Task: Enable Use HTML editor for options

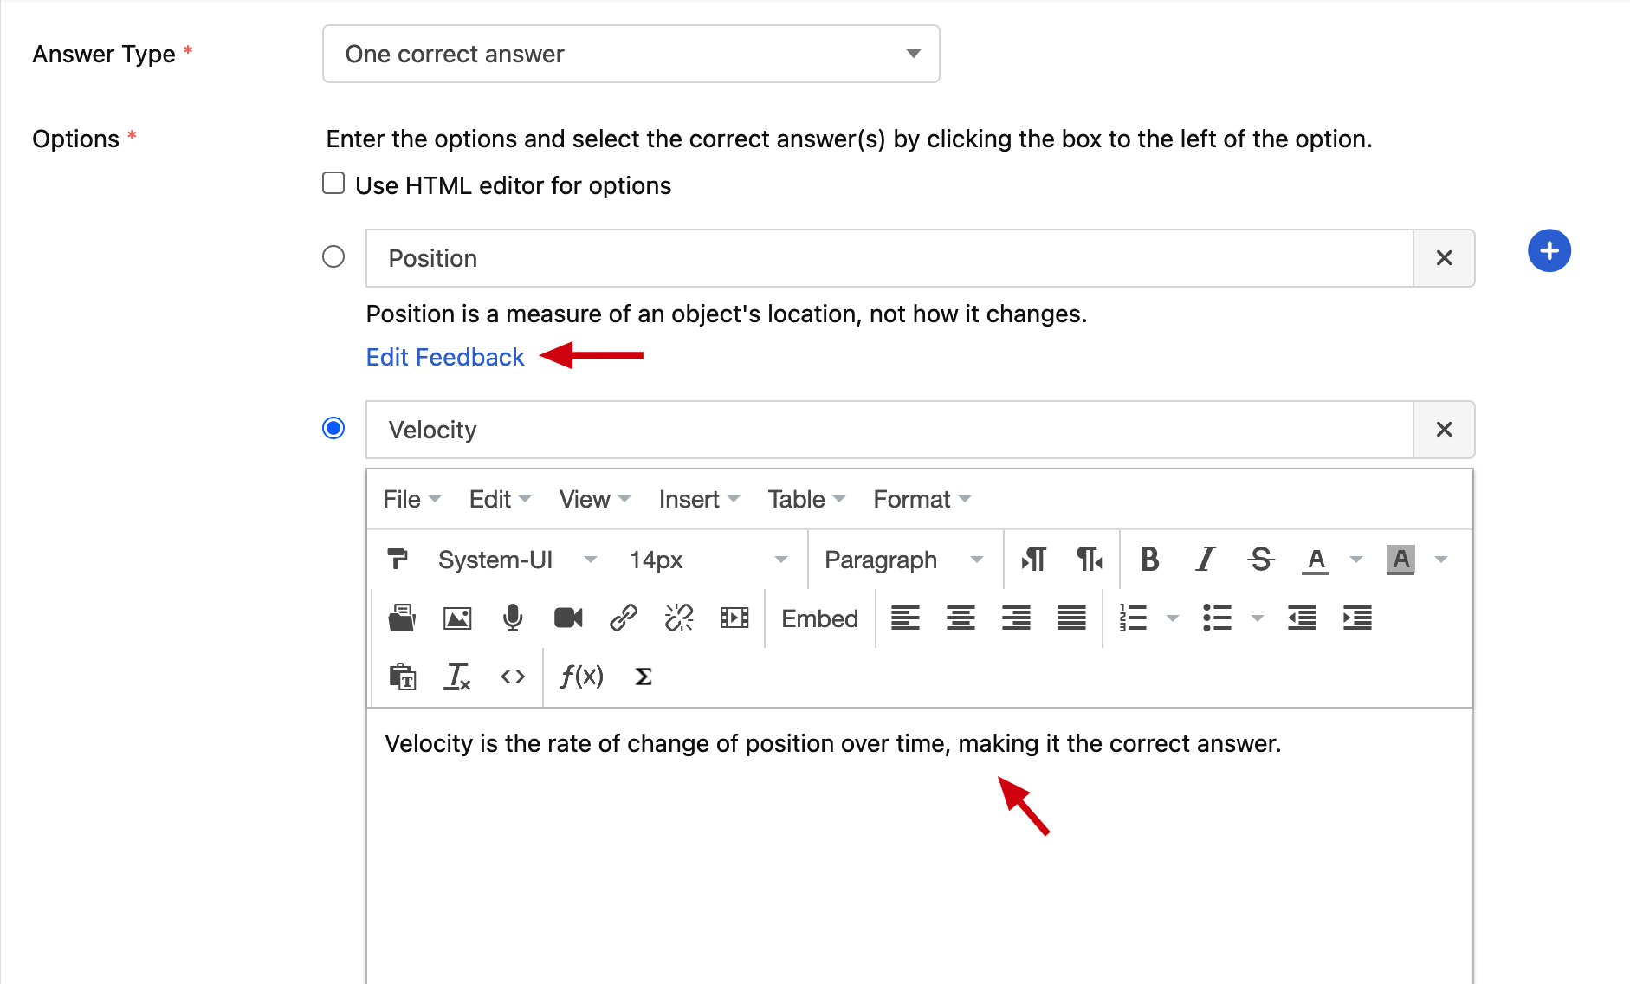Action: click(333, 184)
